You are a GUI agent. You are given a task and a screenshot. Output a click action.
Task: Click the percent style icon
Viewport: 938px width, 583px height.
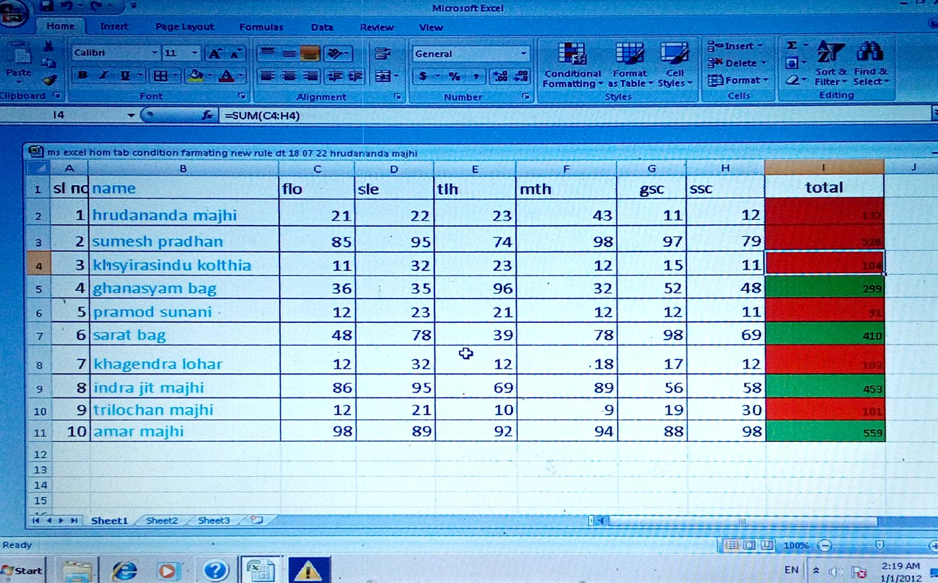point(454,76)
